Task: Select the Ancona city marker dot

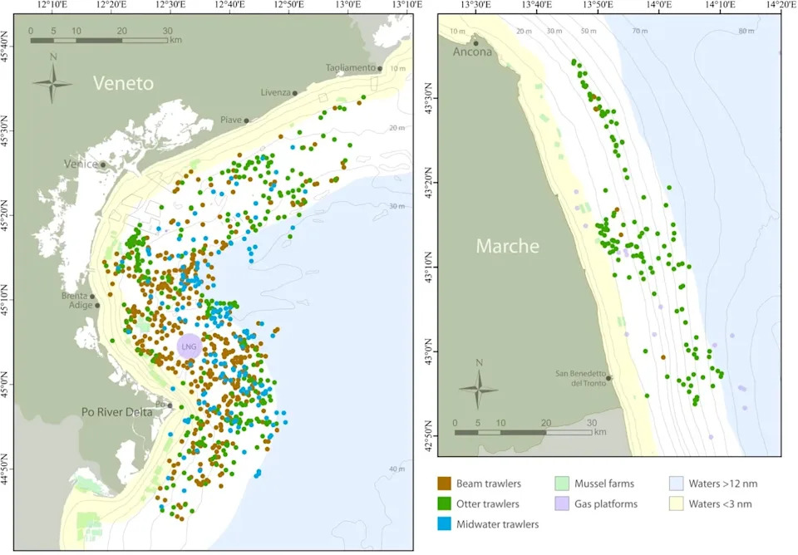Action: [x=476, y=43]
